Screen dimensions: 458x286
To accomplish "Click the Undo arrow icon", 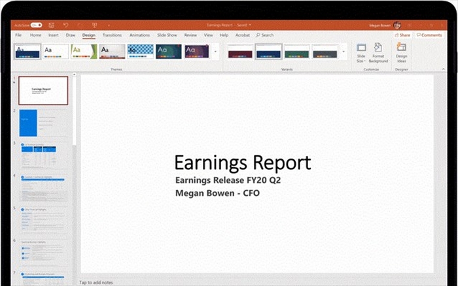I will tap(65, 25).
